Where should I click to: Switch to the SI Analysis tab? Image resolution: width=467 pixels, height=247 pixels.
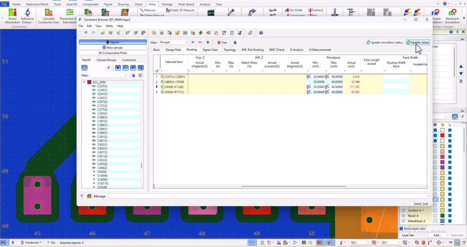[x=296, y=50]
